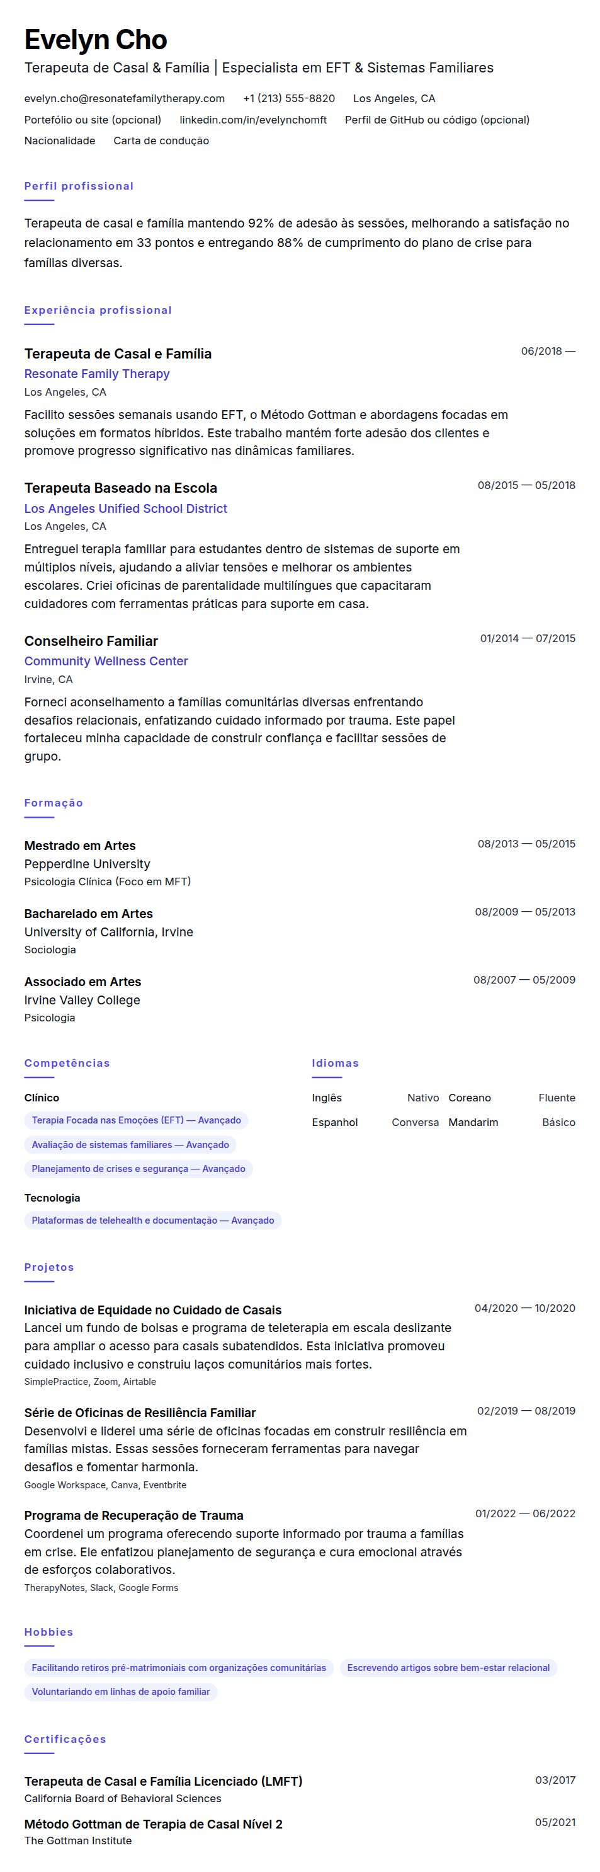
Task: Select the phone number +1 (213) 555-8820
Action: point(289,98)
